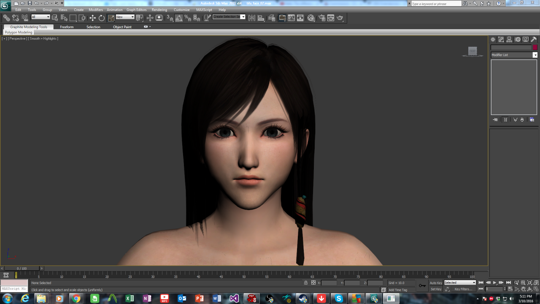Select the Pan View hand tool
540x304 pixels.
[523, 289]
